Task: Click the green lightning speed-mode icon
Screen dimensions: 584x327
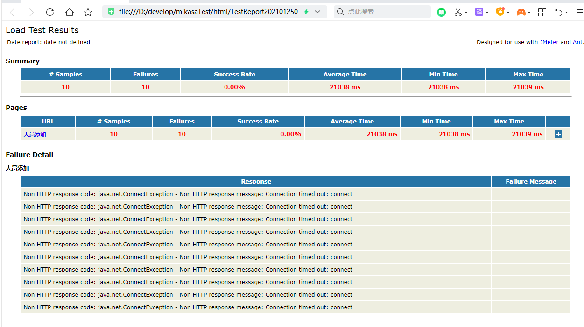Action: coord(306,12)
